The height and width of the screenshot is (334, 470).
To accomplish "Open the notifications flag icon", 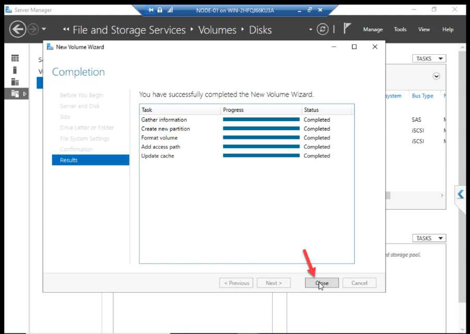I will coord(347,29).
